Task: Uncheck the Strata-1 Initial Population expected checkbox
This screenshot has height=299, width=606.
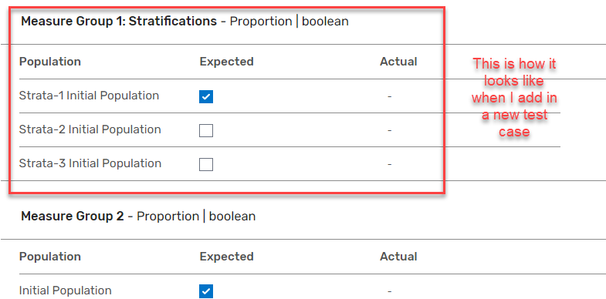Action: (206, 96)
